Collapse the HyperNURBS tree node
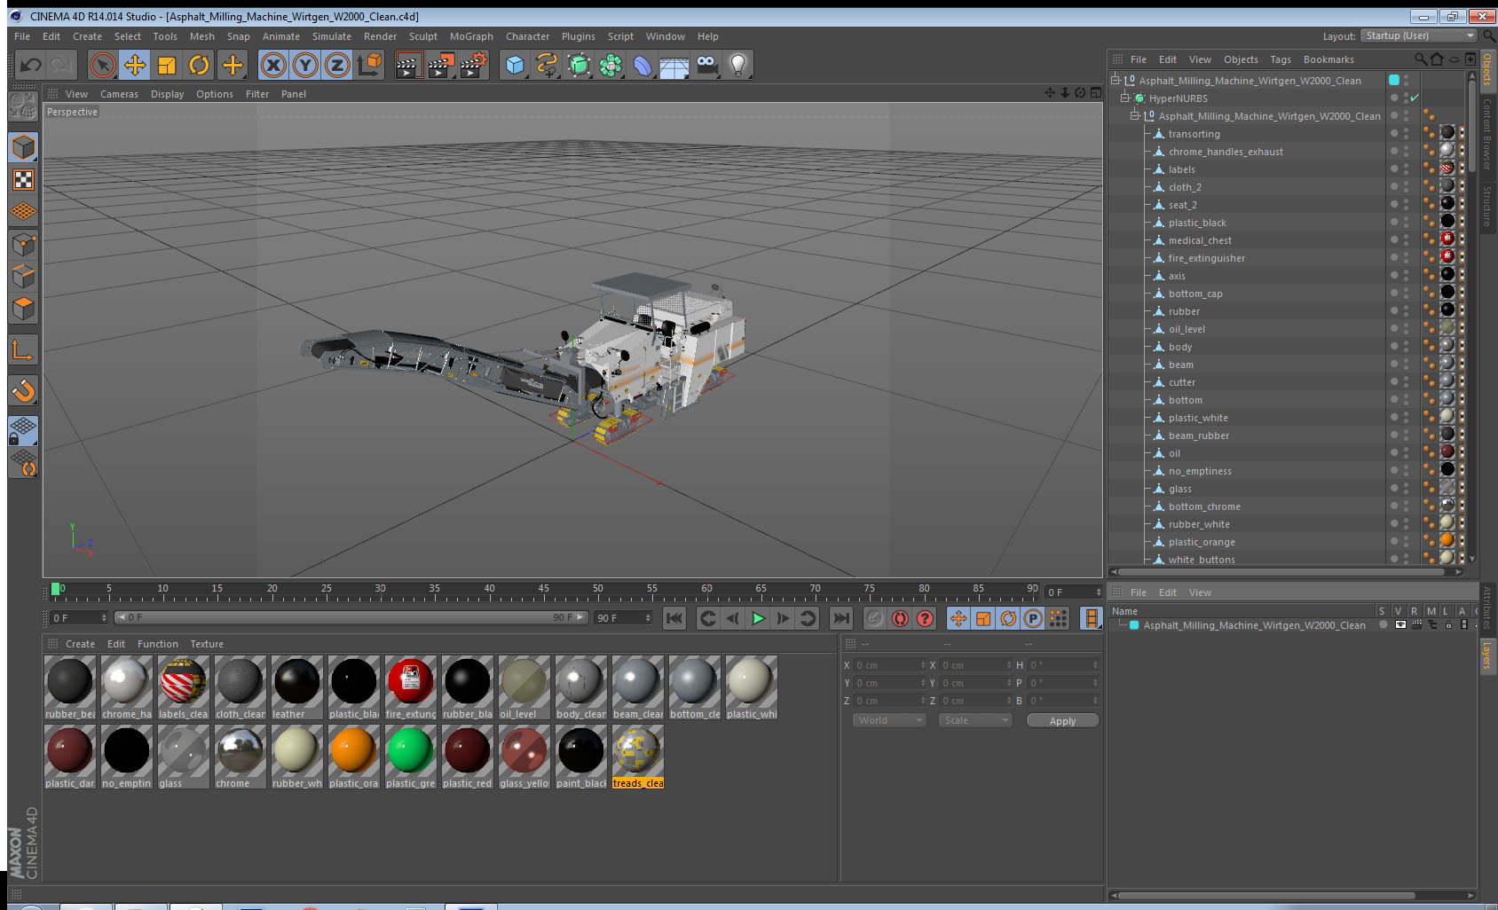 1125,98
